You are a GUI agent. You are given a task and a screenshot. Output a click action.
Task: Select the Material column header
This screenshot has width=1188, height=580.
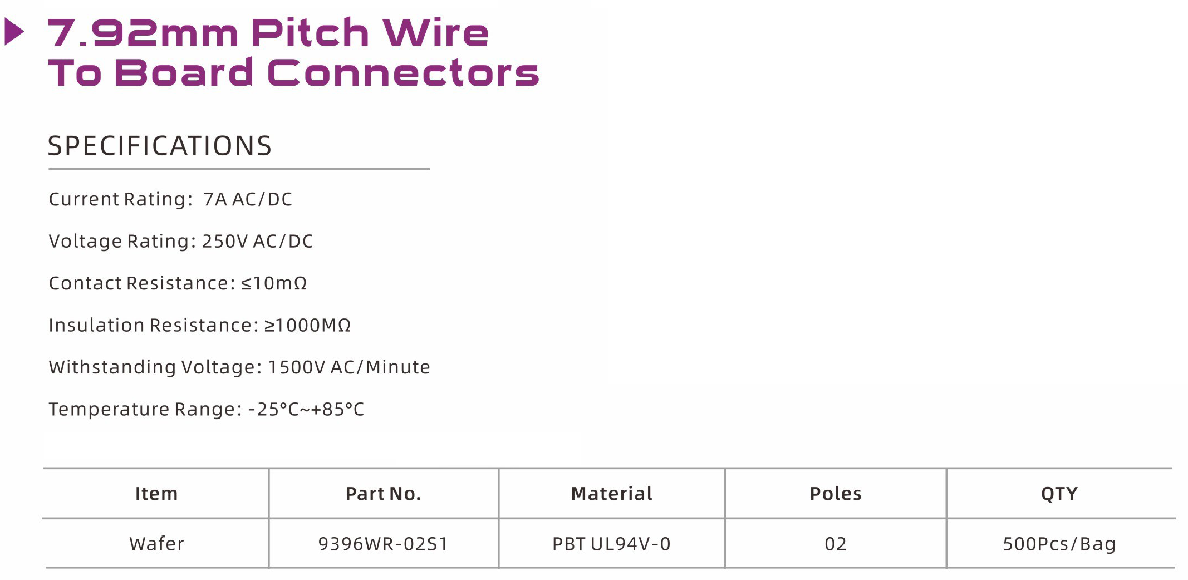coord(611,494)
